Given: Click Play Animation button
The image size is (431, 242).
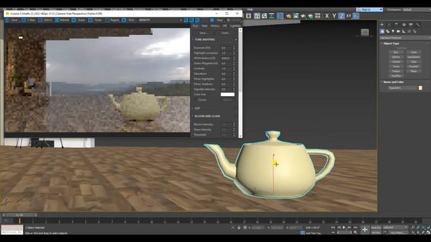Looking at the screenshot, I should point(344,227).
